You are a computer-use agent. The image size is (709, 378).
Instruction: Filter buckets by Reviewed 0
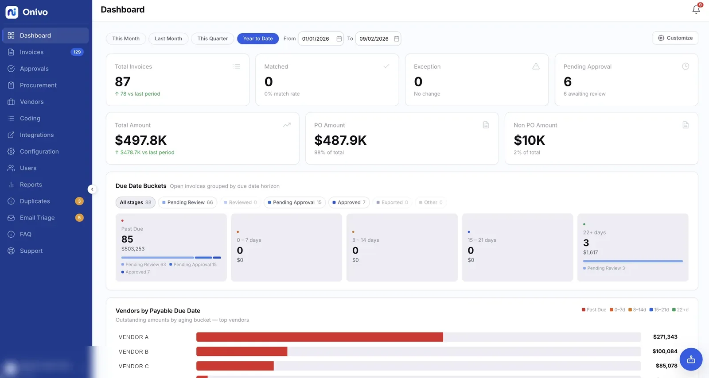(241, 202)
